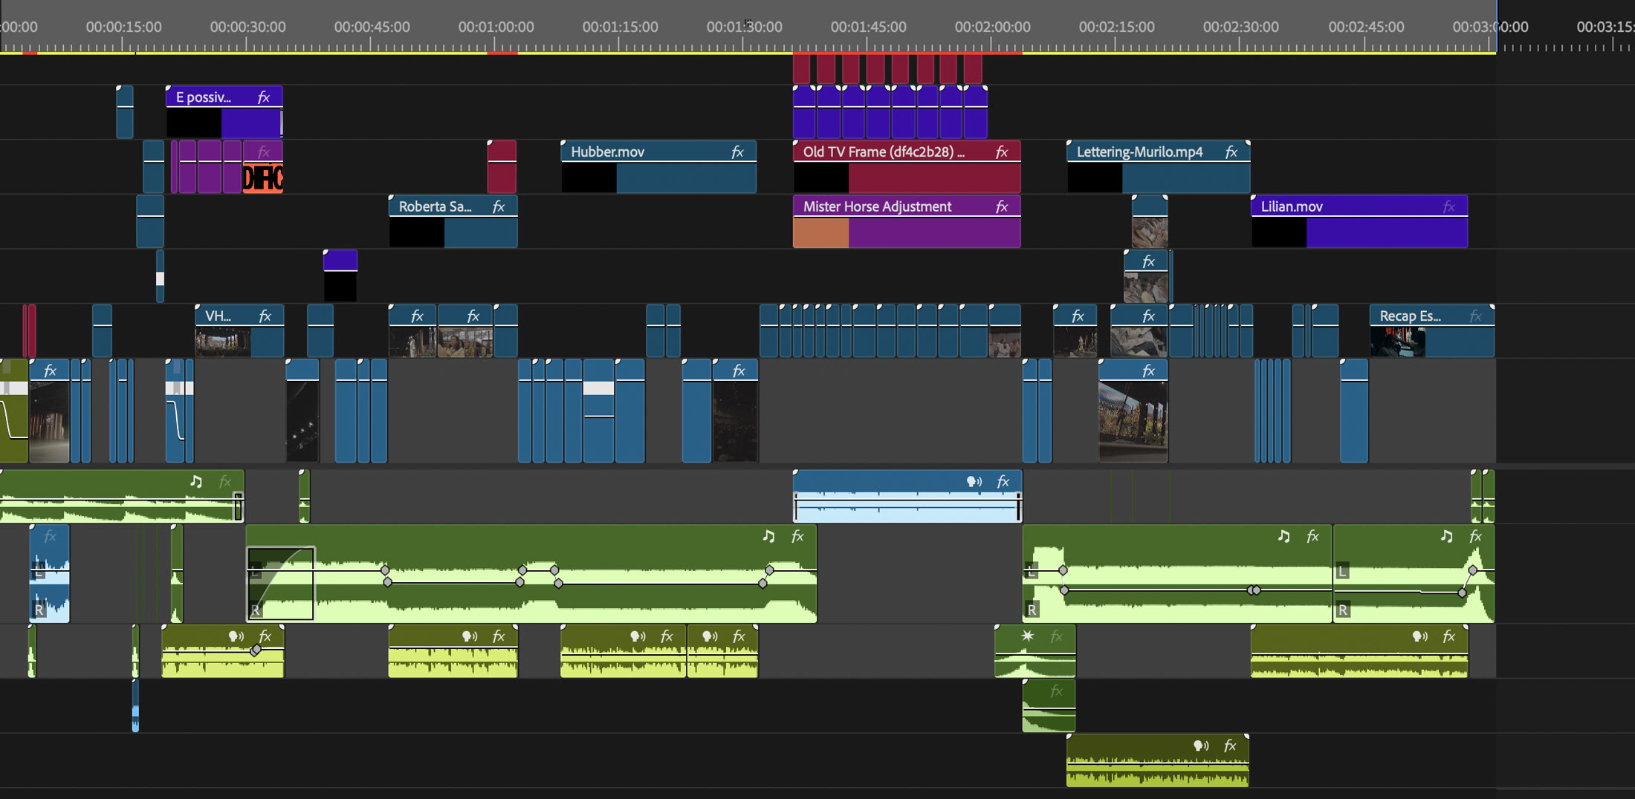Jump to 00:02:30:00 on the time ruler
Image resolution: width=1635 pixels, height=799 pixels.
[x=1241, y=27]
